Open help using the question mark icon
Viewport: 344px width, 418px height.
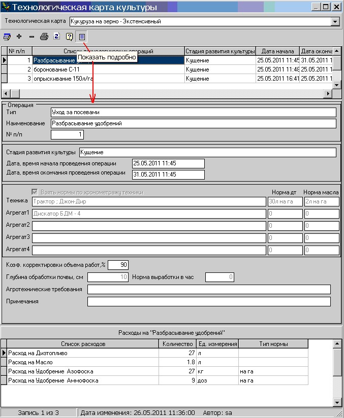coord(70,37)
